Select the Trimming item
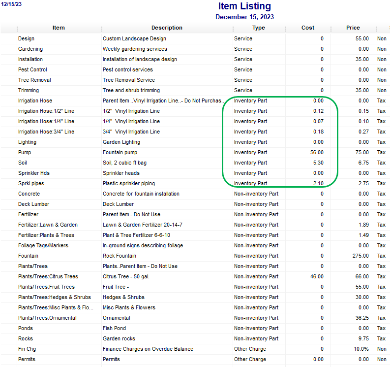The height and width of the screenshot is (367, 390). tap(29, 91)
